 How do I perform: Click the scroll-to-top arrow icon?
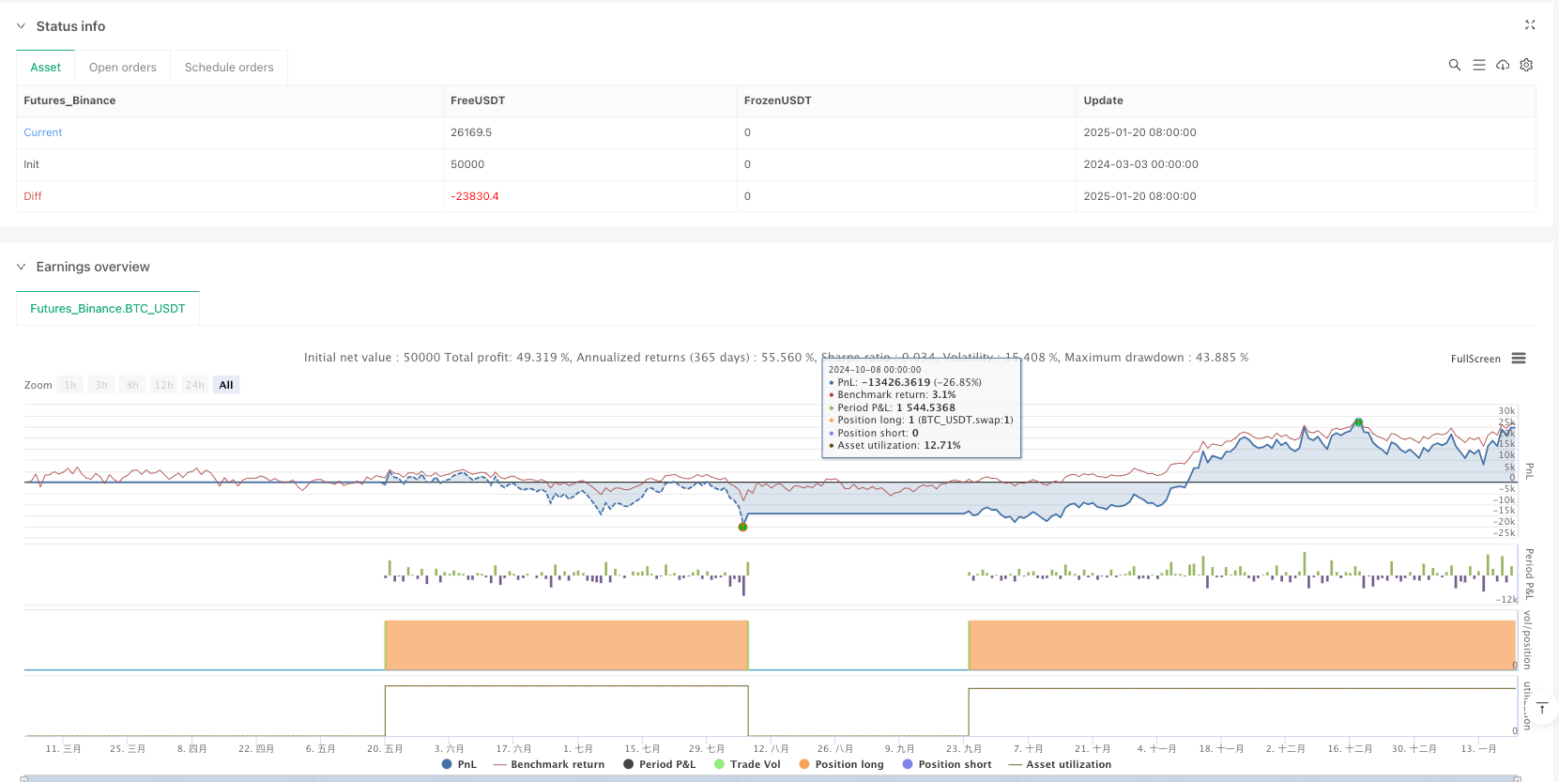(x=1541, y=708)
